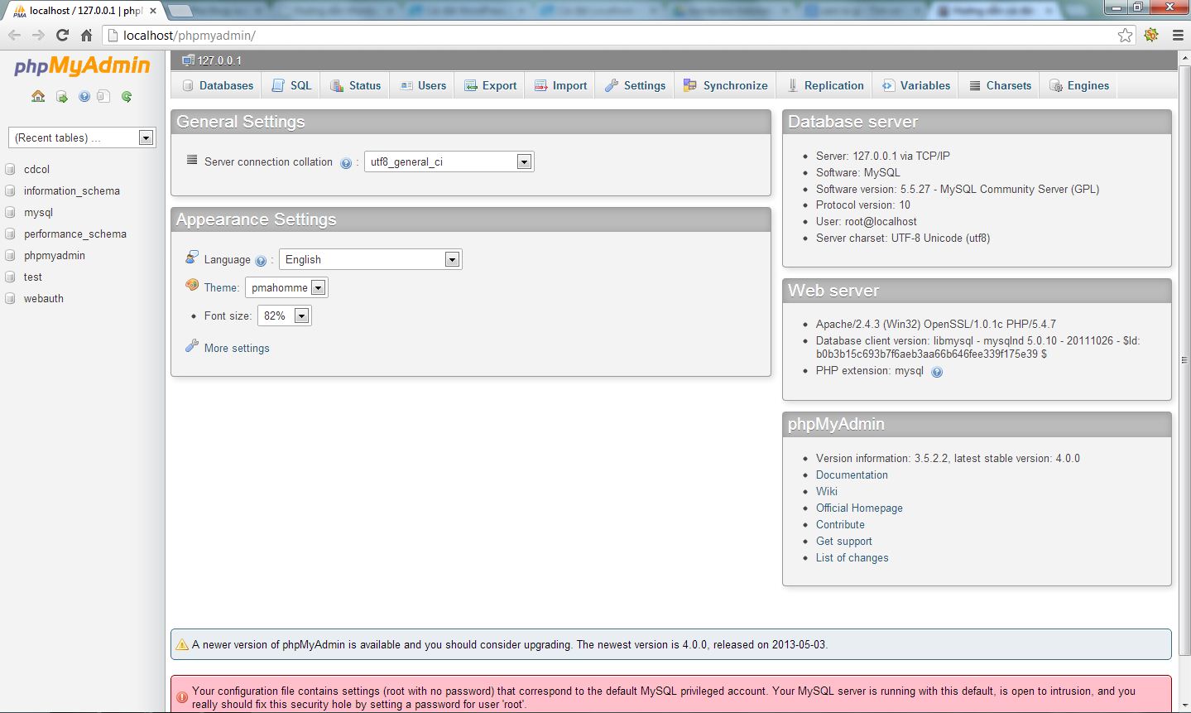Open the Get support link
The image size is (1191, 713).
click(844, 541)
